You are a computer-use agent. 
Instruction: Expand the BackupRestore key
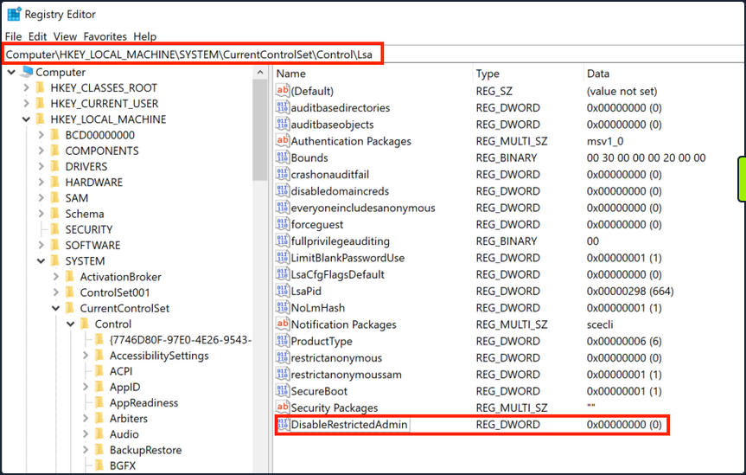86,450
